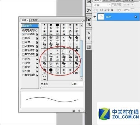Click the 主直径 diameter slider handle
140x125 pixels.
pyautogui.click(x=42, y=88)
